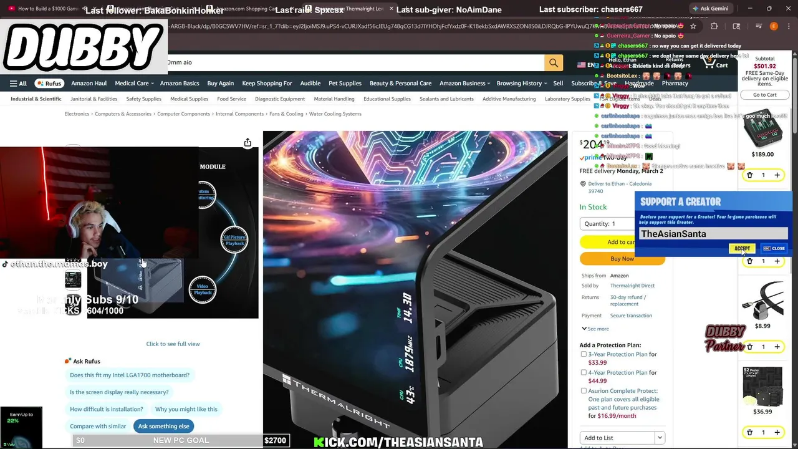This screenshot has height=449, width=798.
Task: Select the Gif/Picture Playback feature circle
Action: click(234, 240)
